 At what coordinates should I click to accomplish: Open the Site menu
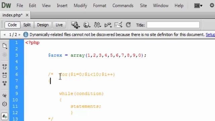tap(143, 6)
